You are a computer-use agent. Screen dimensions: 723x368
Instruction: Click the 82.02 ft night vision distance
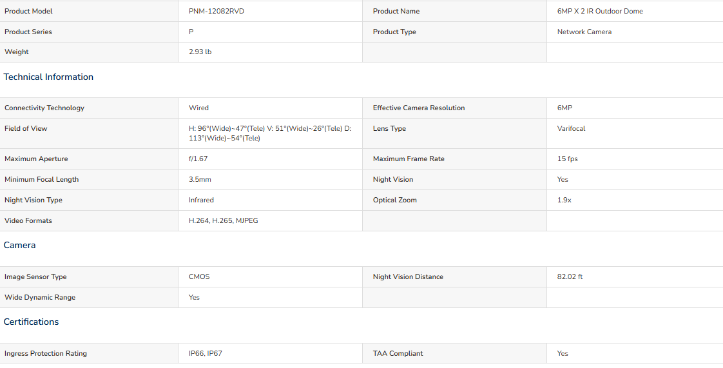coord(570,276)
